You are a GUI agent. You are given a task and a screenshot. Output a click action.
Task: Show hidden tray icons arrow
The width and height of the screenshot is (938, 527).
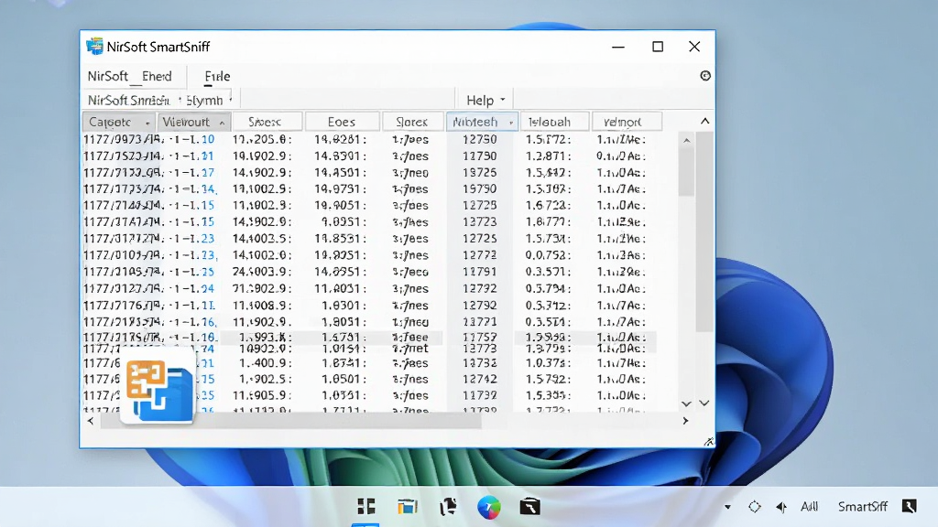coord(727,507)
